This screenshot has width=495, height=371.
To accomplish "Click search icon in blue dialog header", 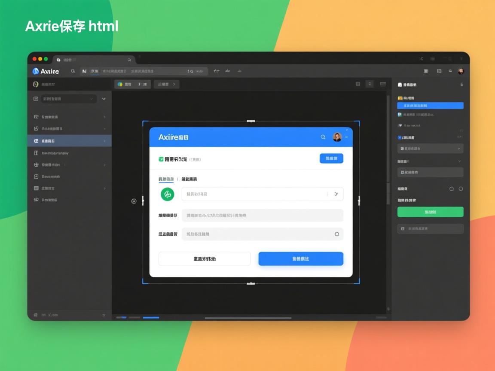I will click(x=323, y=137).
